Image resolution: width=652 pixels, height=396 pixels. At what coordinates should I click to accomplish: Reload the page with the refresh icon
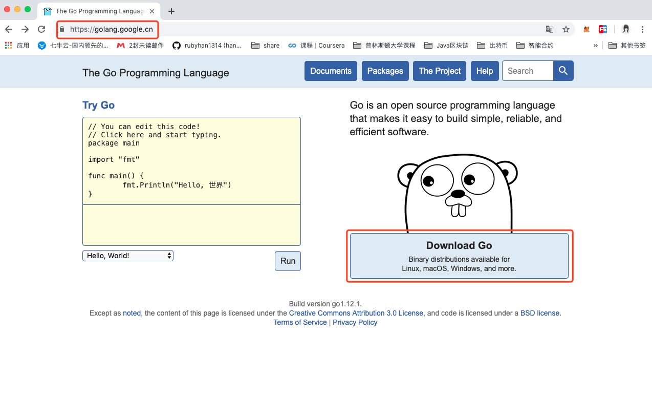click(41, 29)
